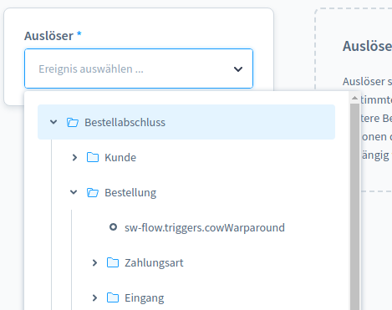Expand the Kunde folder chevron
The image size is (392, 310).
tap(74, 157)
